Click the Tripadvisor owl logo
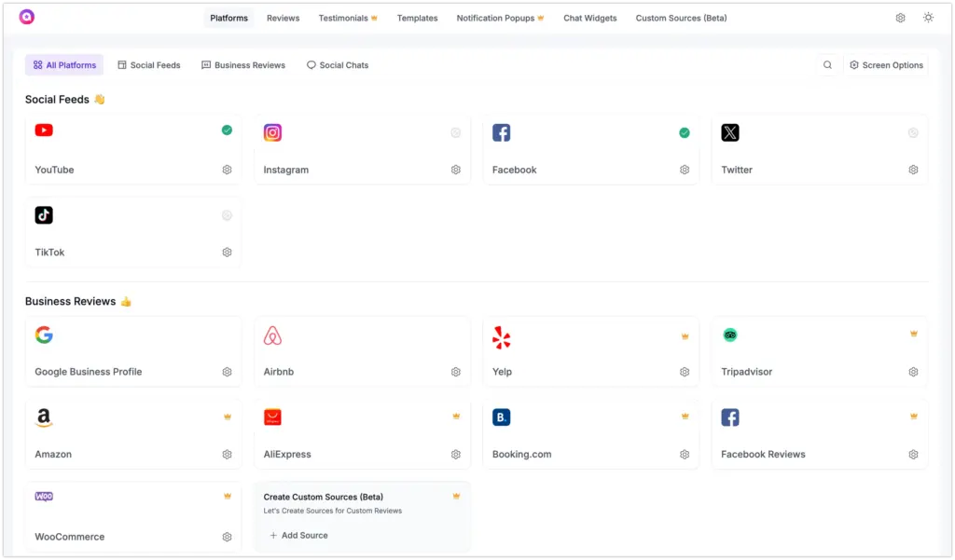 pyautogui.click(x=729, y=335)
